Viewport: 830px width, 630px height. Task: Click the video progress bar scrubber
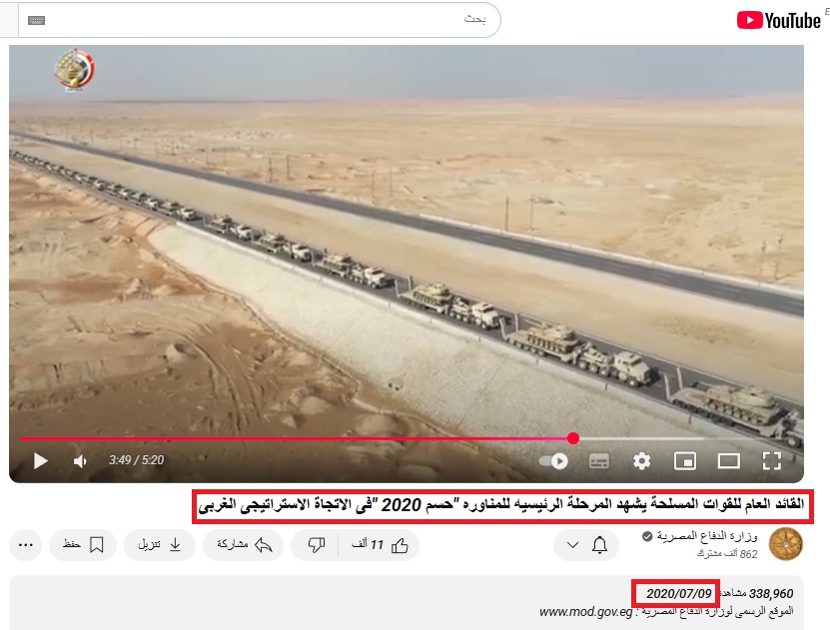573,438
